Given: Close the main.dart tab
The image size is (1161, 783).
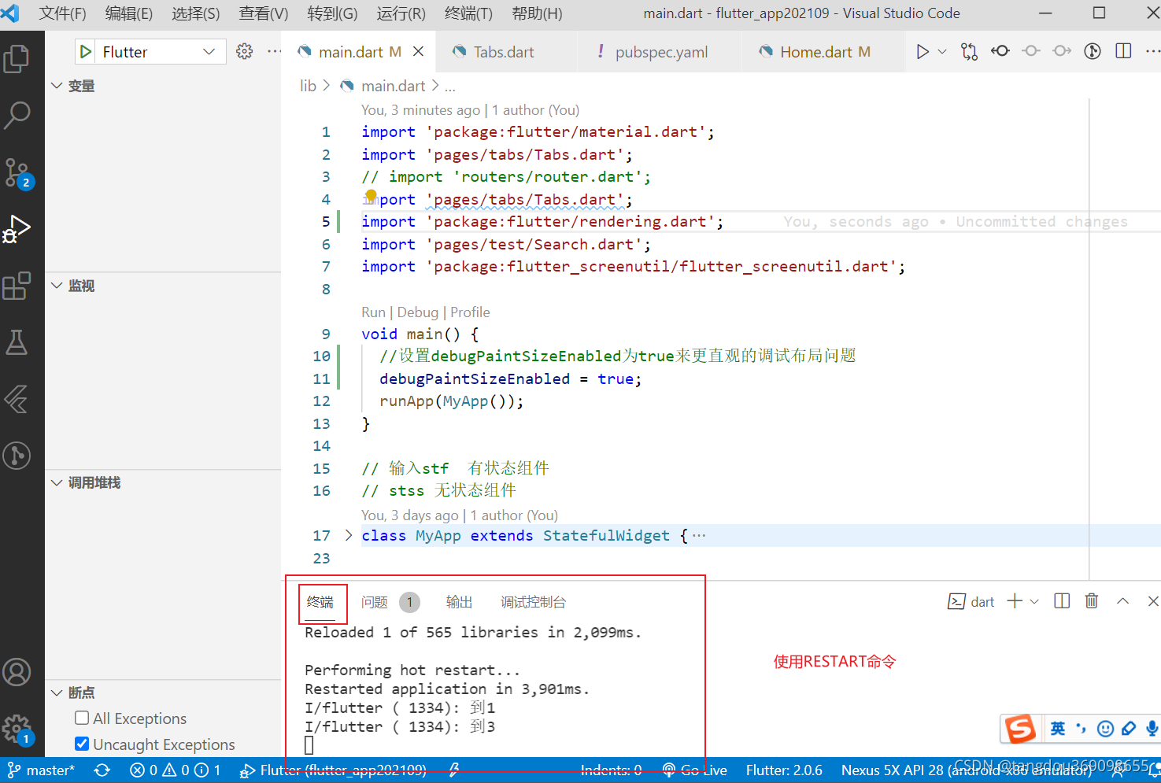Looking at the screenshot, I should click(x=419, y=51).
